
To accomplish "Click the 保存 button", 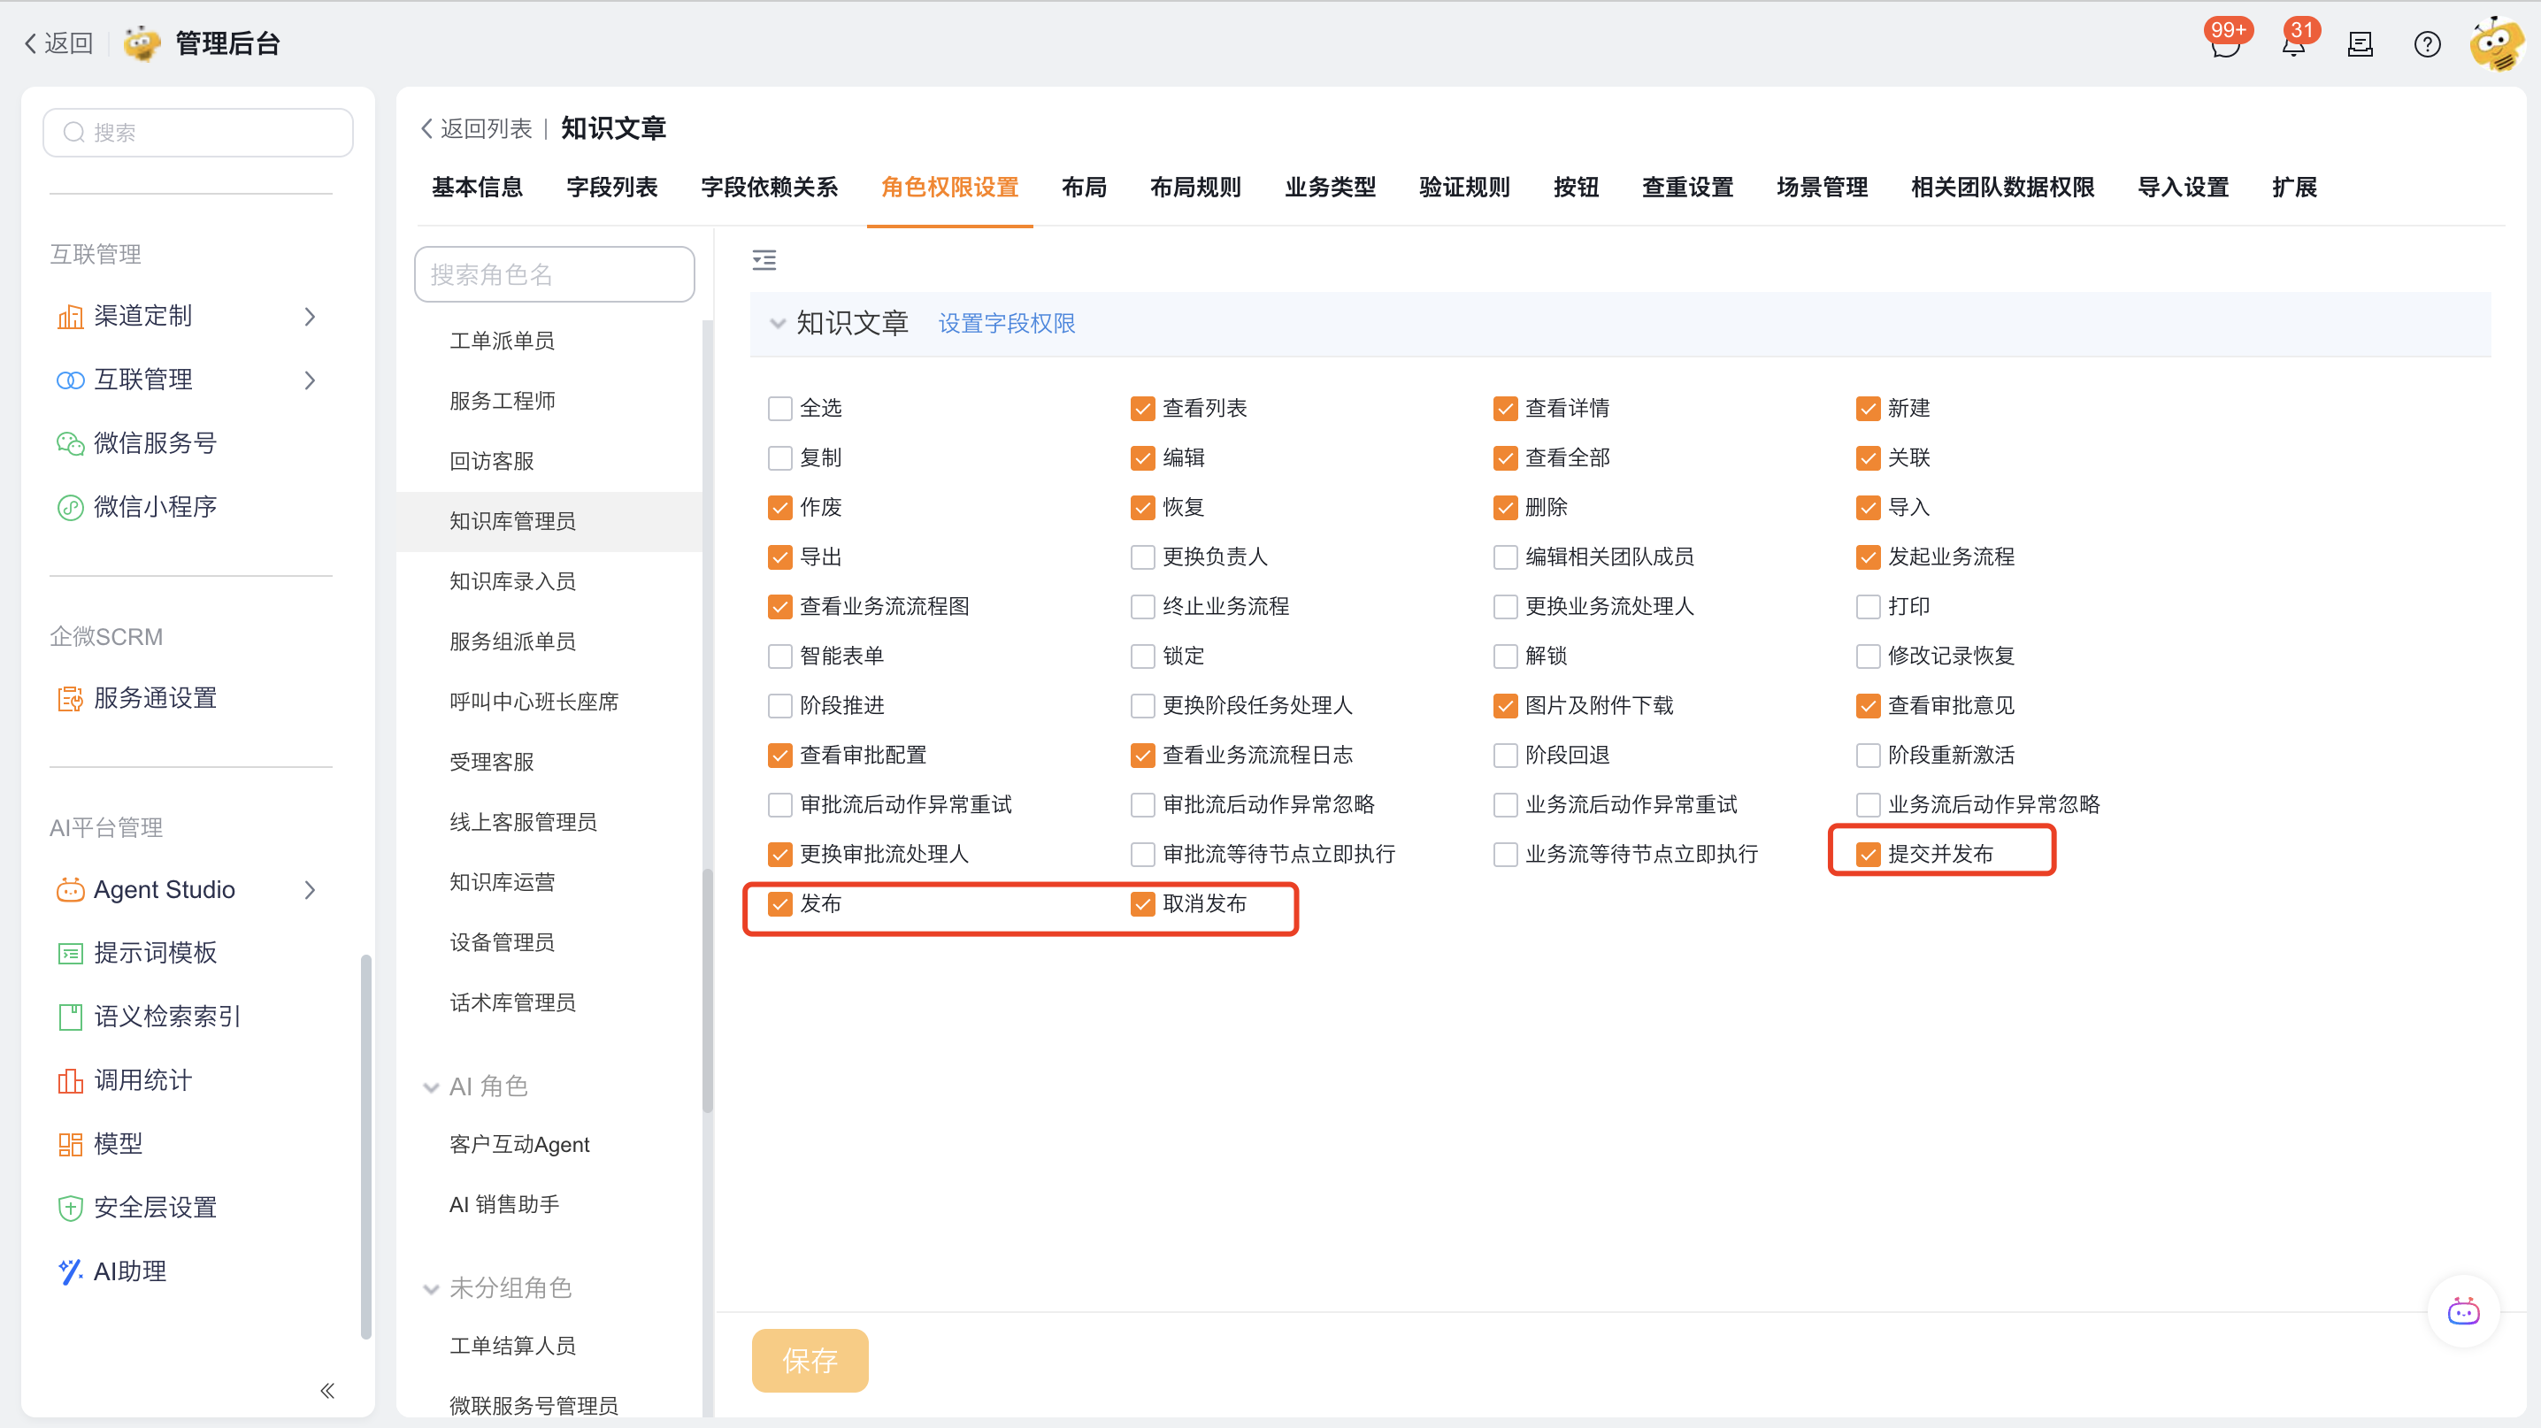I will [809, 1360].
